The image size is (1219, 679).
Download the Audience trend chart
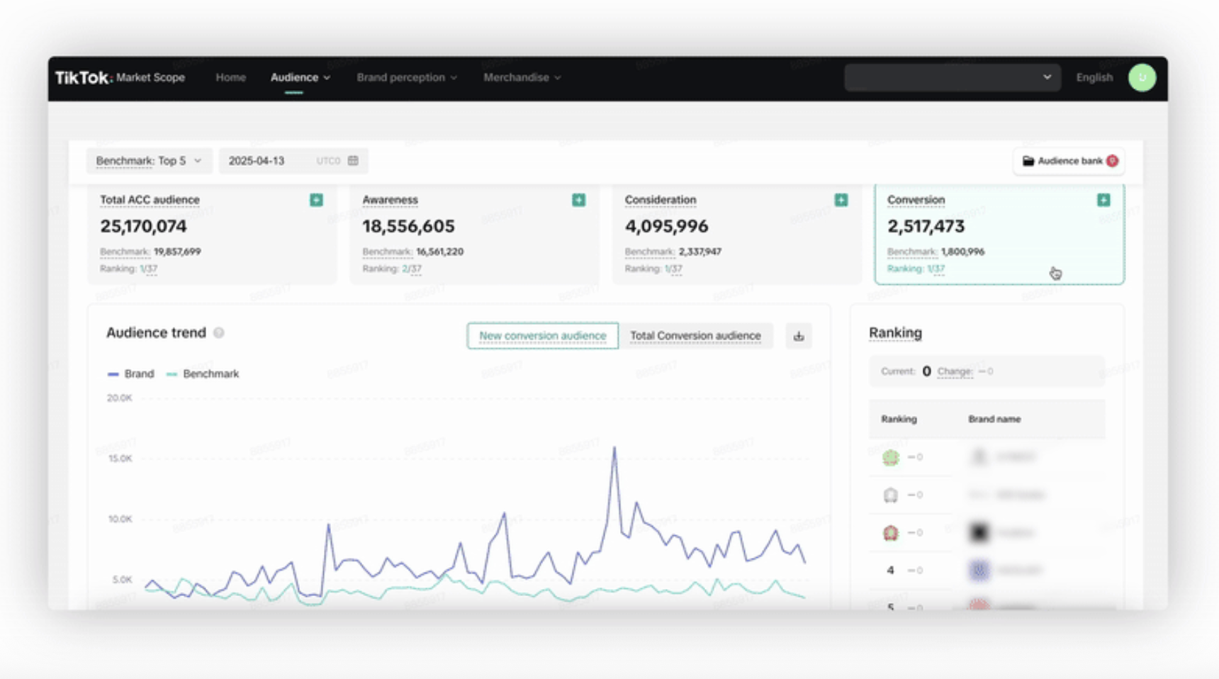799,336
